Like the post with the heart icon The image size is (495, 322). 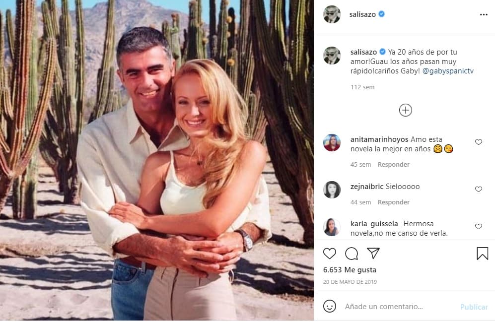329,254
